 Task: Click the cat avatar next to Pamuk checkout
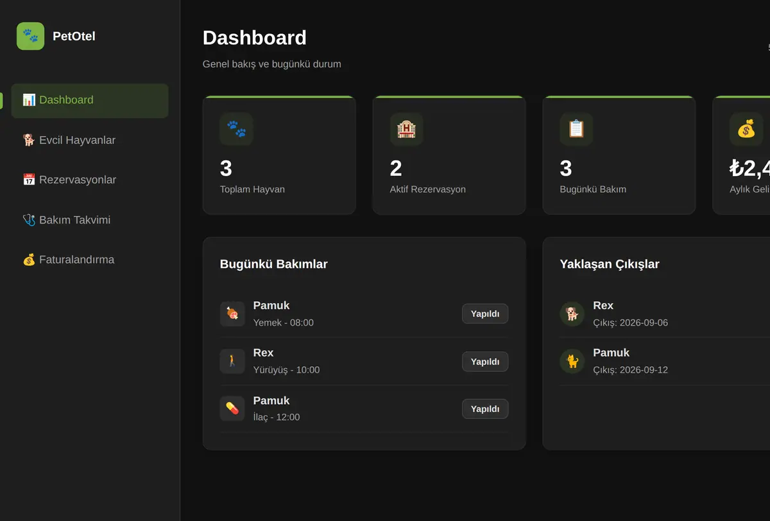(x=572, y=361)
